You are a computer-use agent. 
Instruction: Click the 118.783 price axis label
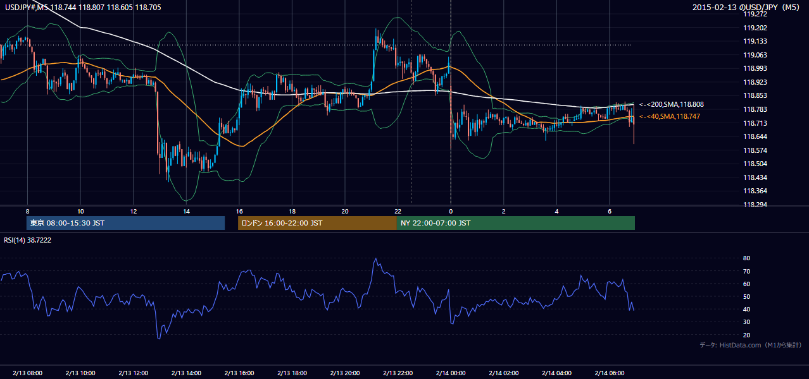coord(755,109)
